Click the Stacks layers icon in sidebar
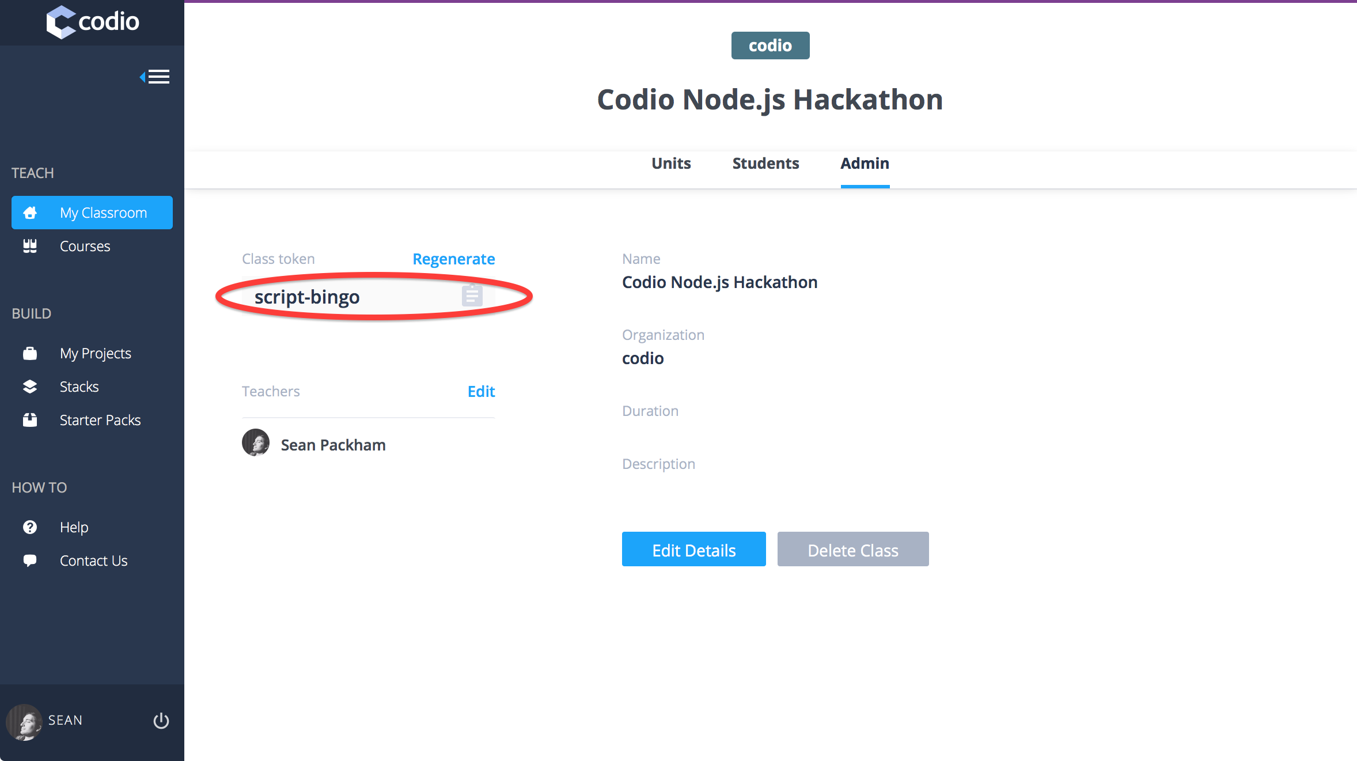Image resolution: width=1357 pixels, height=761 pixels. 29,386
